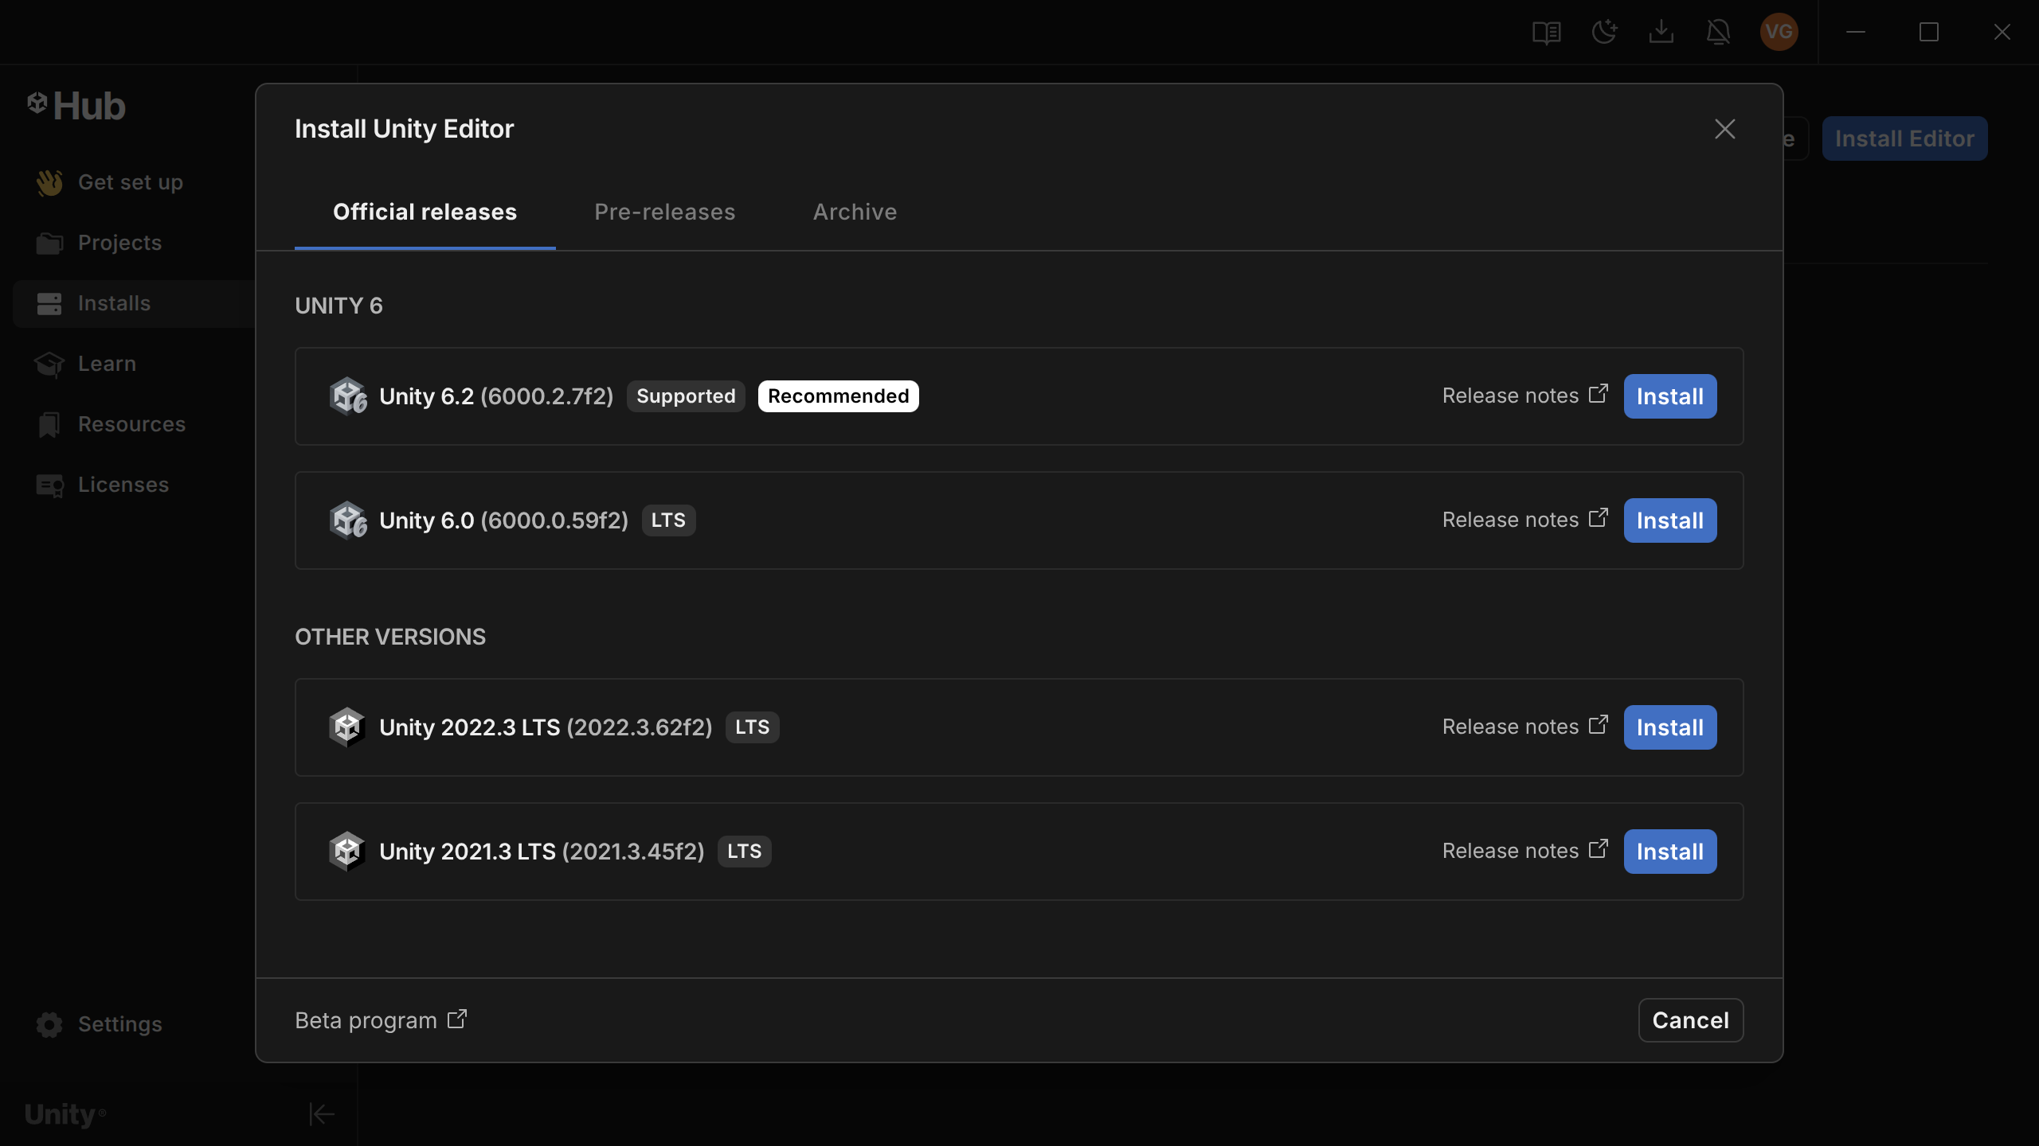Screen dimensions: 2039x1146
Task: Collapse the sidebar using the arrow icon
Action: click(321, 1114)
